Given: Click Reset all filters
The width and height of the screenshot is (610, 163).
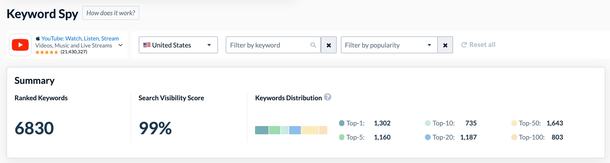Looking at the screenshot, I should coord(478,45).
